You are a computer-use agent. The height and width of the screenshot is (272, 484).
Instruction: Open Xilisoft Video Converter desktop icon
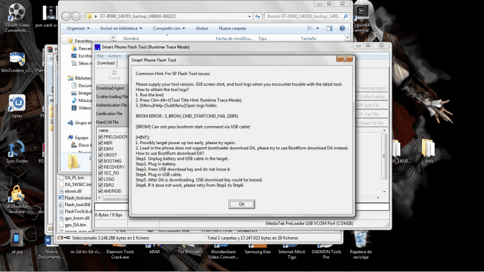coord(17,18)
